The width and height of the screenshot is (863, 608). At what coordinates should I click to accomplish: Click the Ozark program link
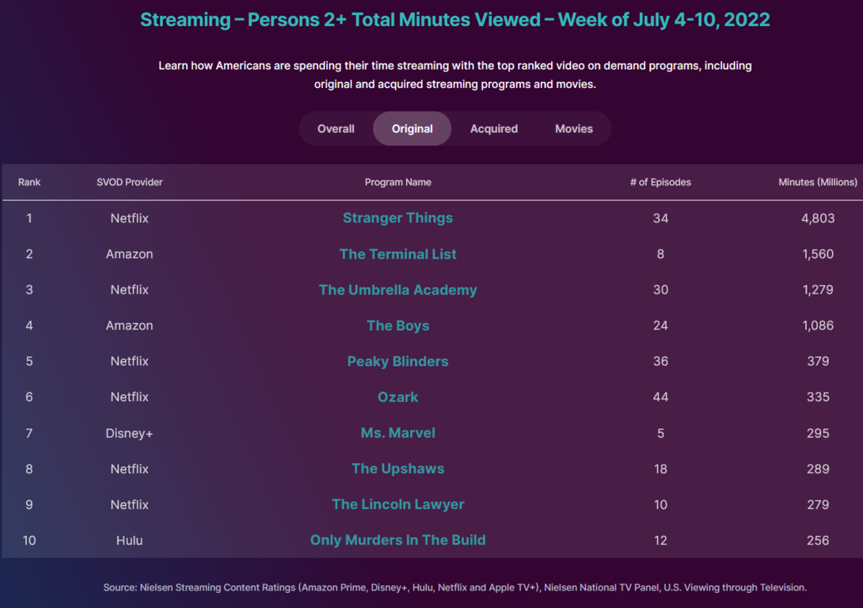point(397,397)
